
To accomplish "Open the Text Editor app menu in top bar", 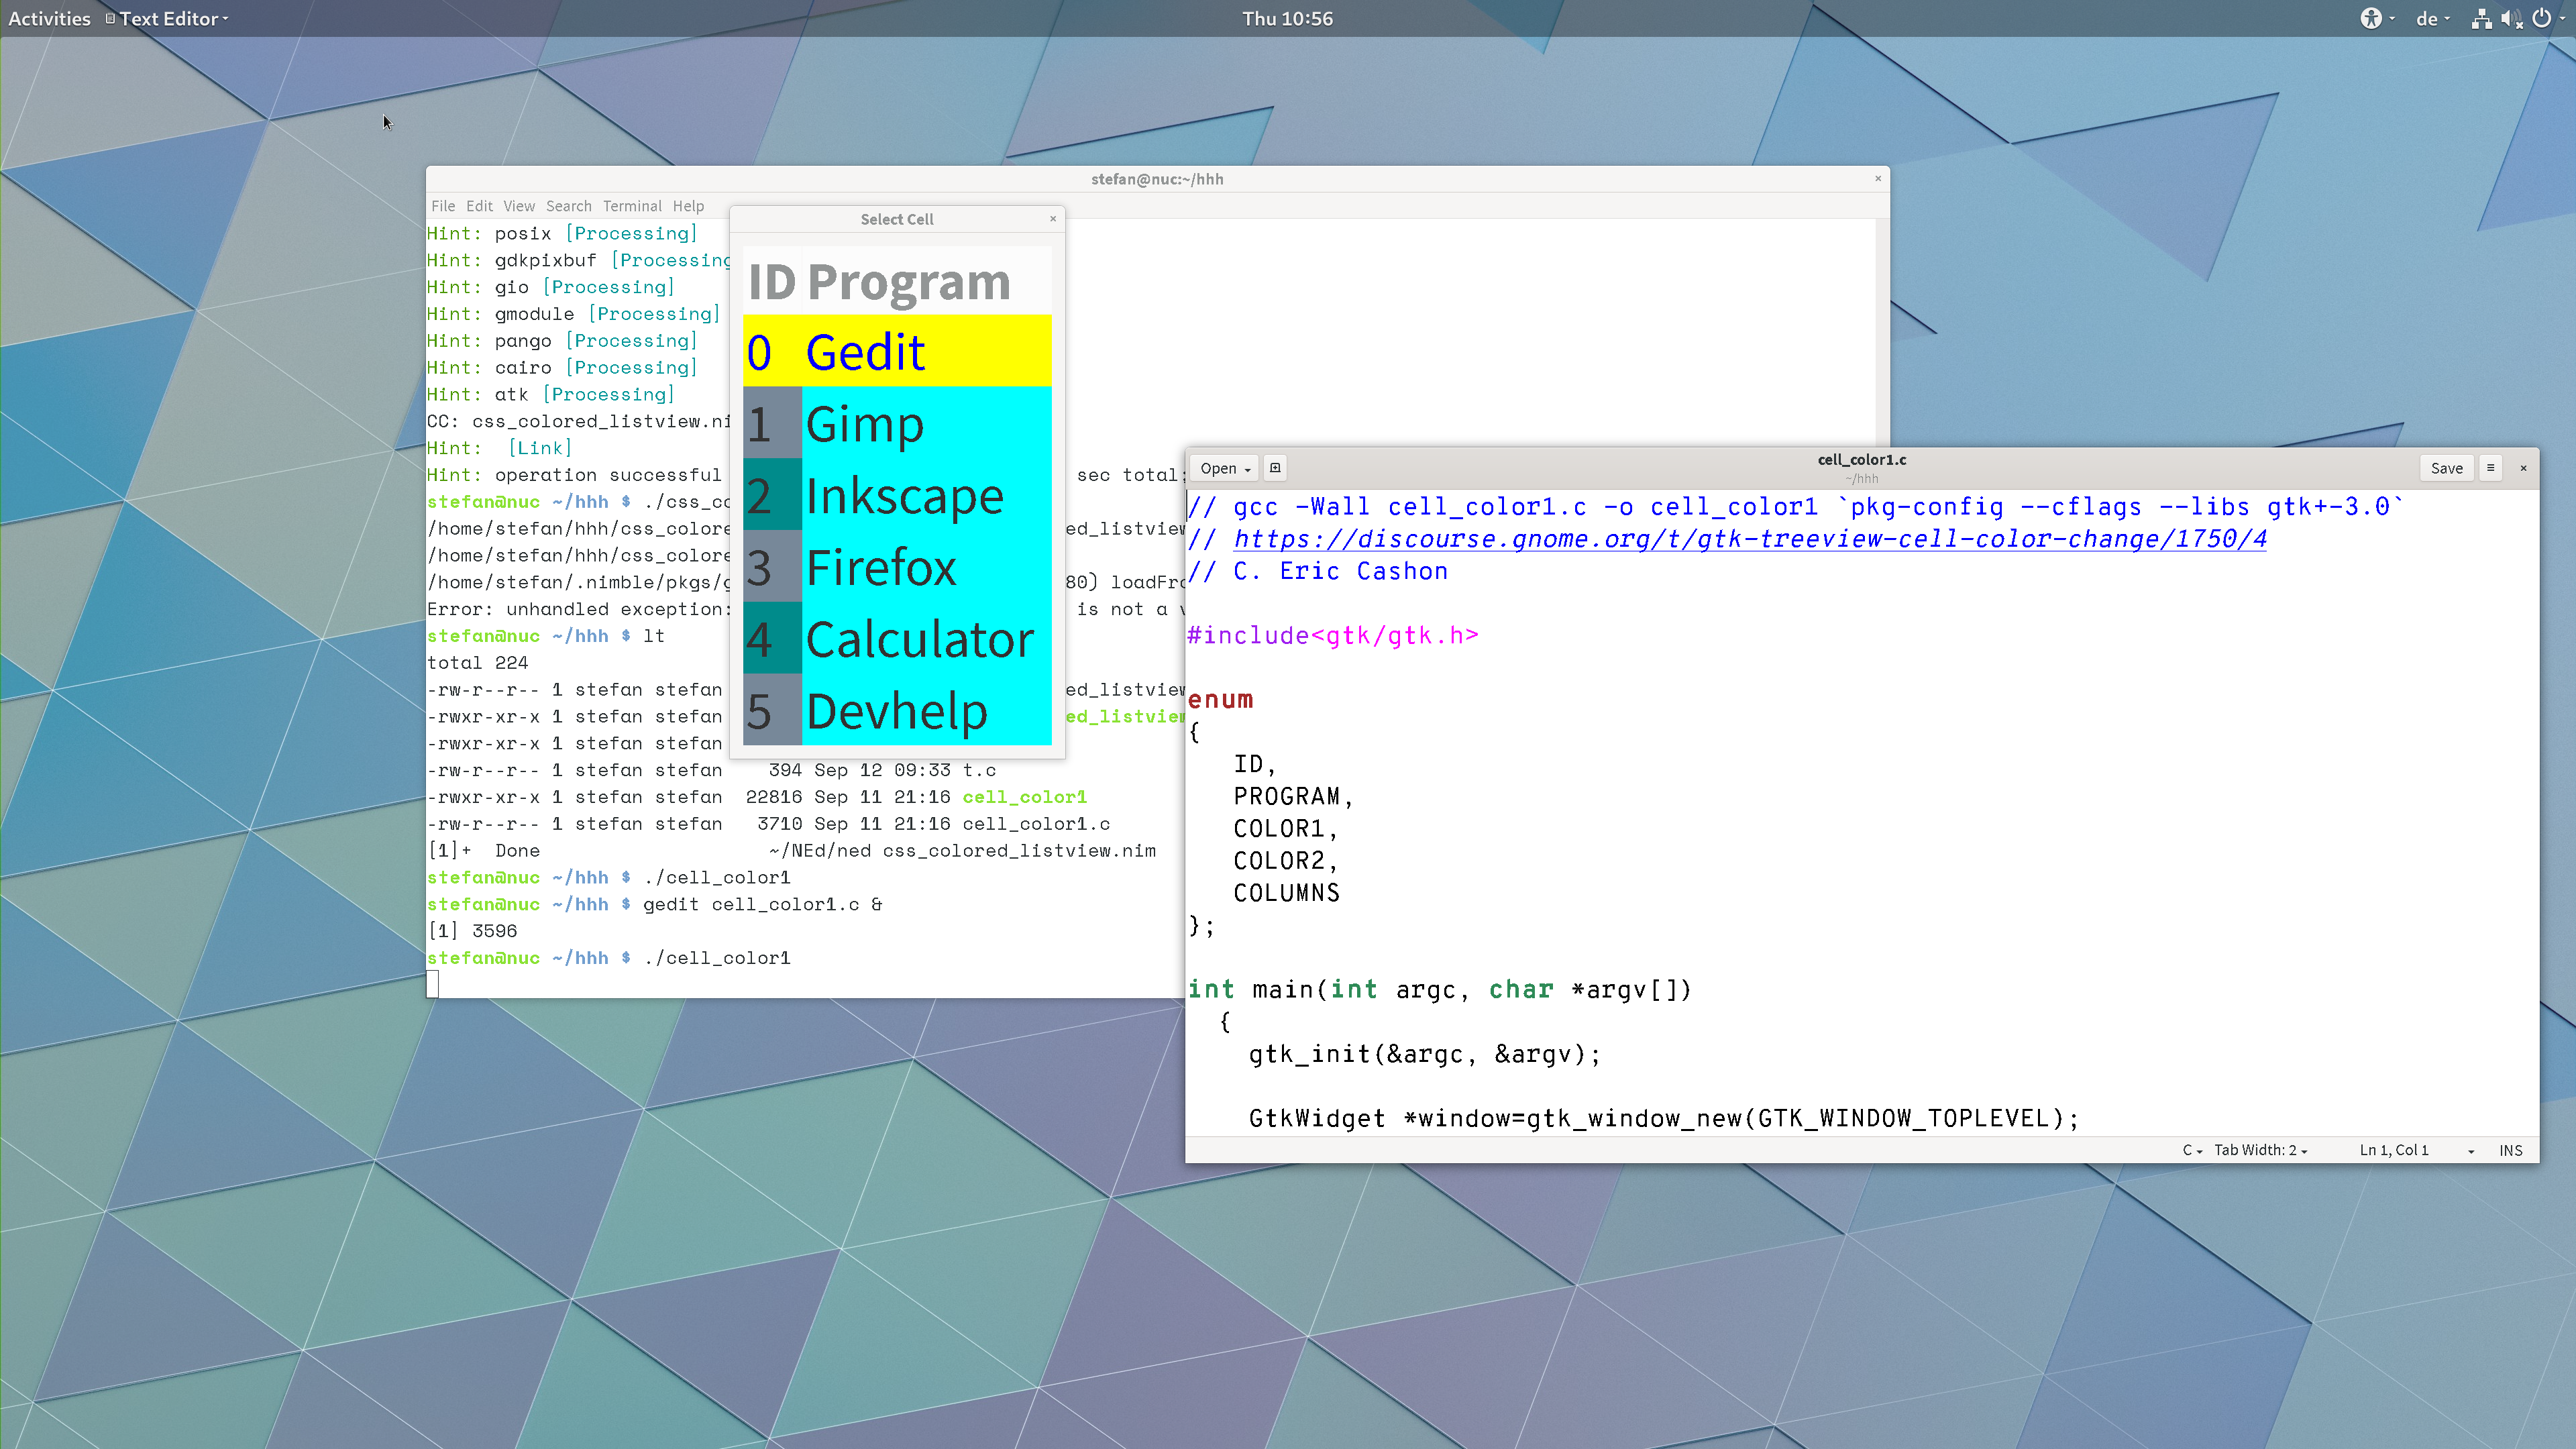I will tap(167, 18).
